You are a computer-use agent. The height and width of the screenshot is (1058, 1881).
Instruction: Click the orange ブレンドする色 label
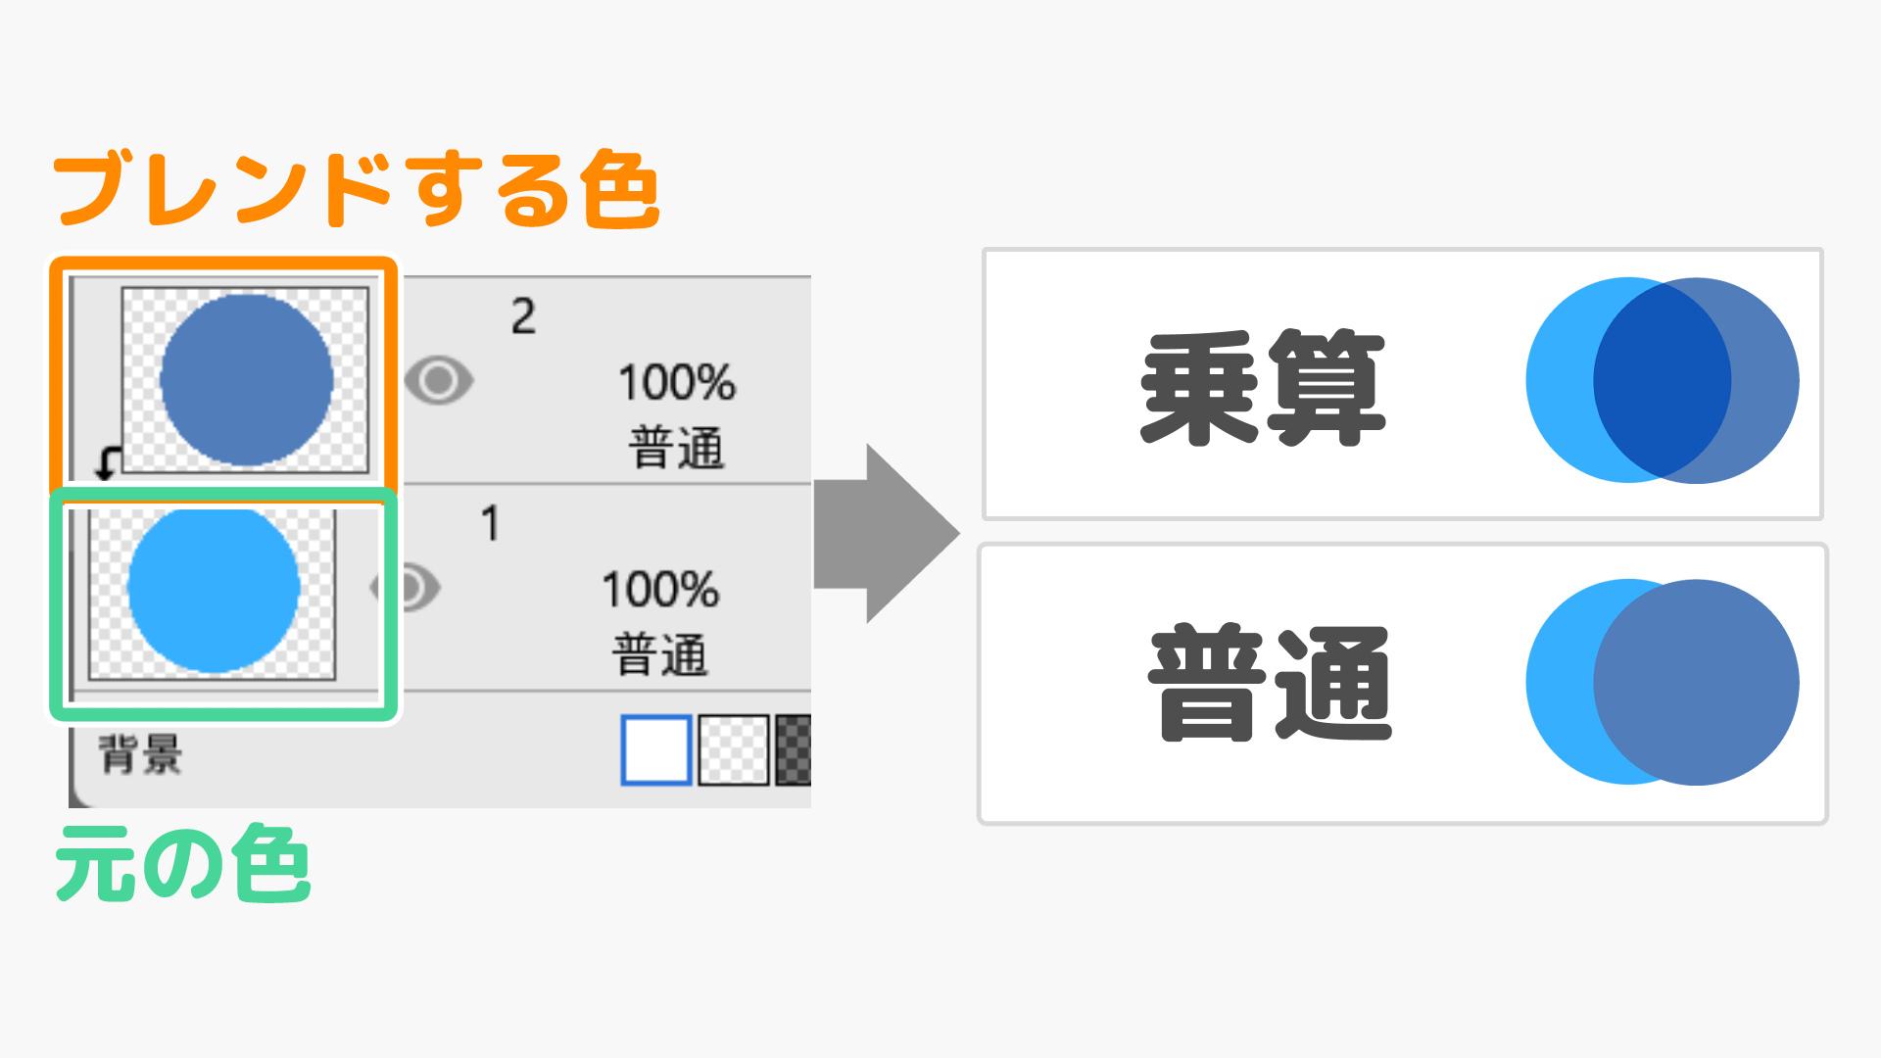tap(362, 186)
